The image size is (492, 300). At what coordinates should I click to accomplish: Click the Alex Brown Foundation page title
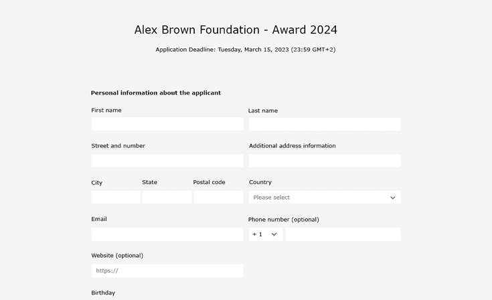236,30
